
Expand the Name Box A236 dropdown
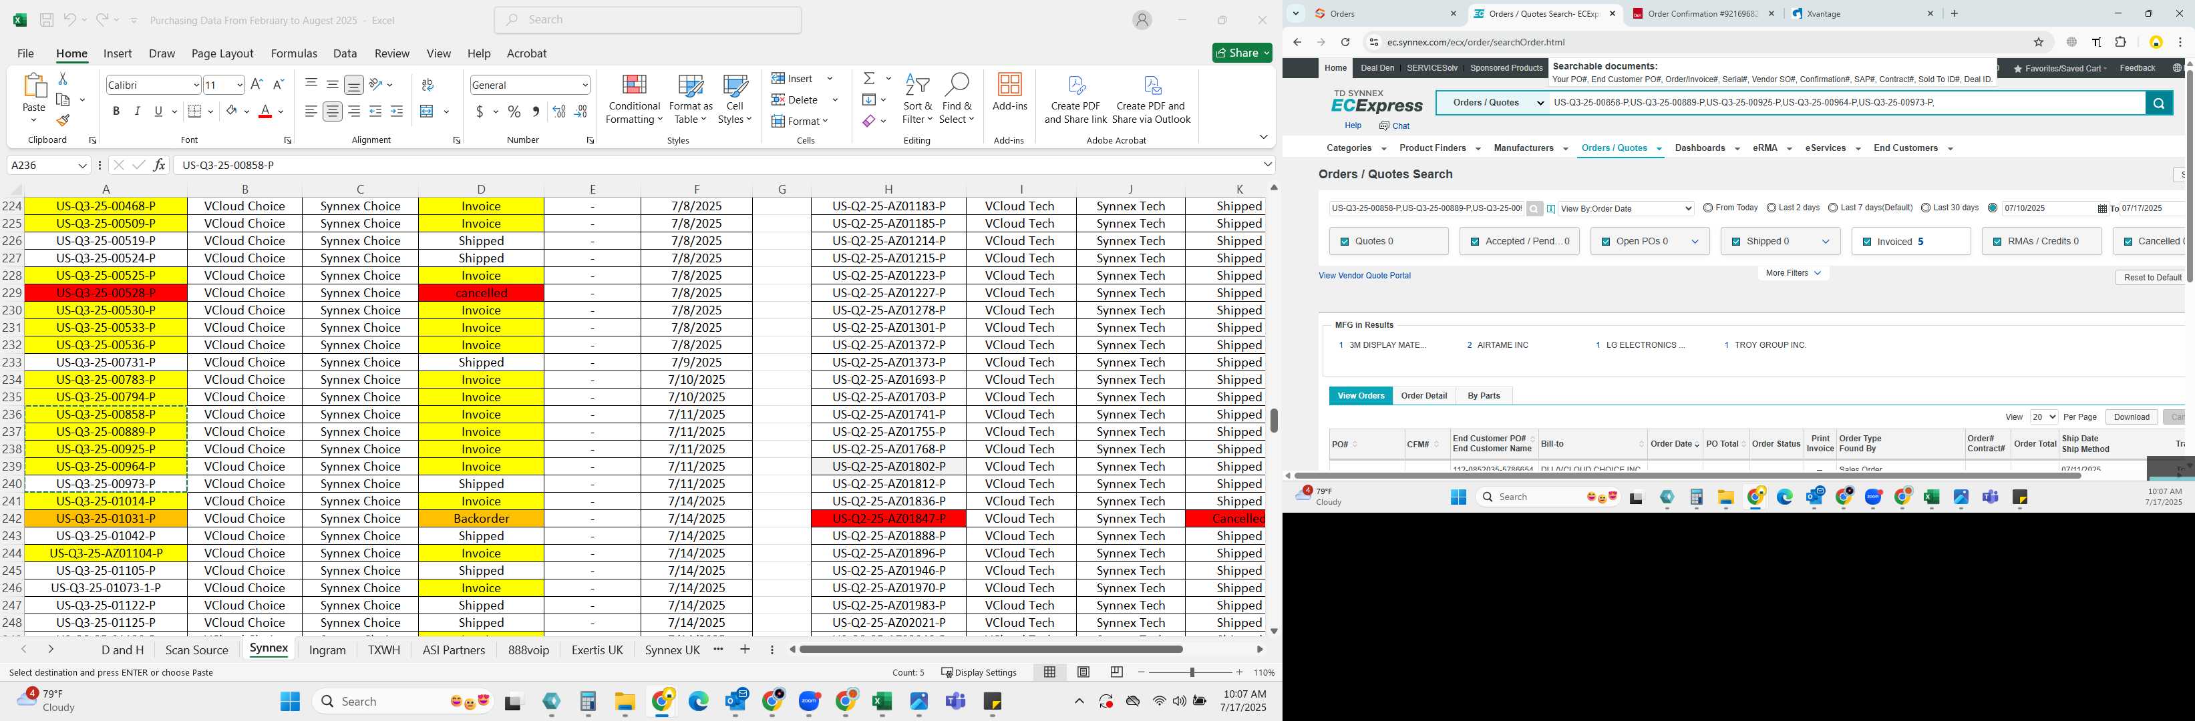81,165
